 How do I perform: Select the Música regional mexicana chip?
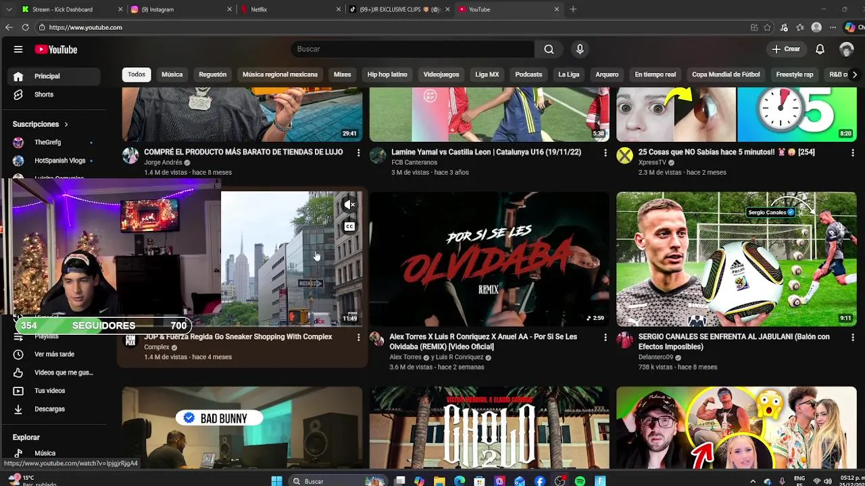(x=280, y=75)
